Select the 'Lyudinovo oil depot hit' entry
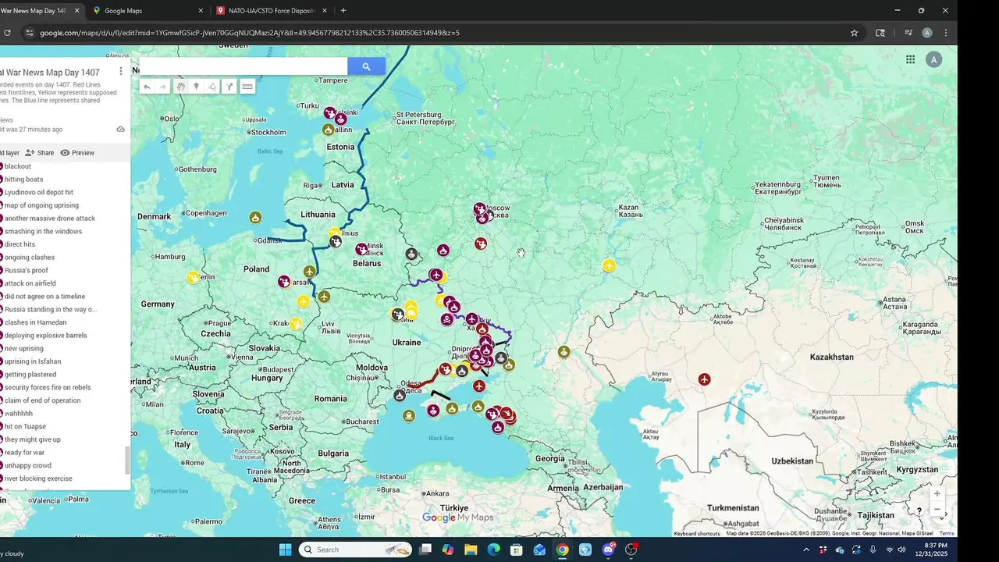 (39, 192)
